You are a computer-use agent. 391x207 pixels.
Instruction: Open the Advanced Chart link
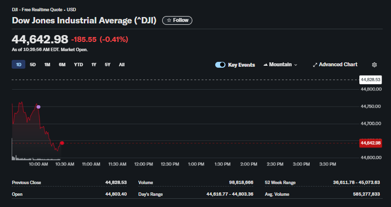click(x=335, y=65)
